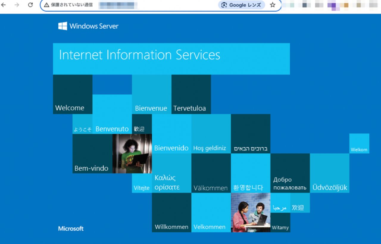Click the Vítejte tile
The width and height of the screenshot is (381, 244).
142,183
